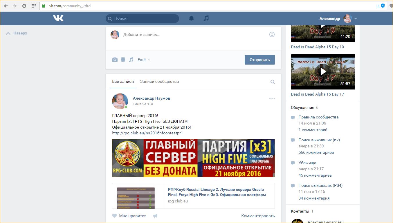Click the VK logo in header
This screenshot has height=223, width=393.
point(58,18)
